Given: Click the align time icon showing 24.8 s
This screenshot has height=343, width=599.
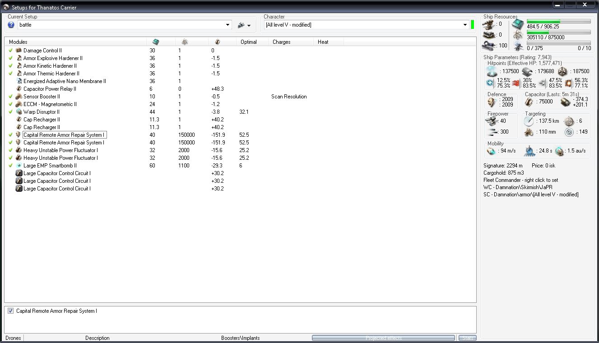Looking at the screenshot, I should [529, 151].
